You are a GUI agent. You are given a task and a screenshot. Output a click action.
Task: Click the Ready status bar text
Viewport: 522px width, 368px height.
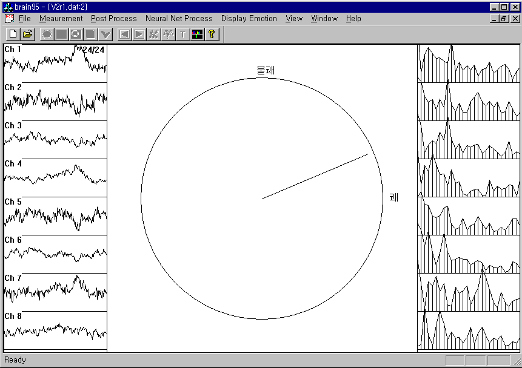click(15, 360)
